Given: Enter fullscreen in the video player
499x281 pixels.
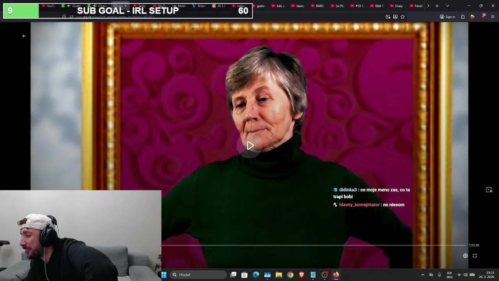Looking at the screenshot, I should pos(475,256).
